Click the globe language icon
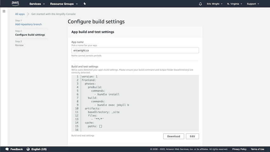 28,149
